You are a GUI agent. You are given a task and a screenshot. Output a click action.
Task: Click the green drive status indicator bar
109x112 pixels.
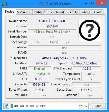[12, 106]
